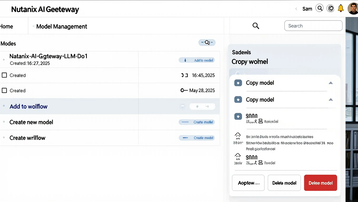Click the signal icon labeled 2aeiv

tap(238, 156)
